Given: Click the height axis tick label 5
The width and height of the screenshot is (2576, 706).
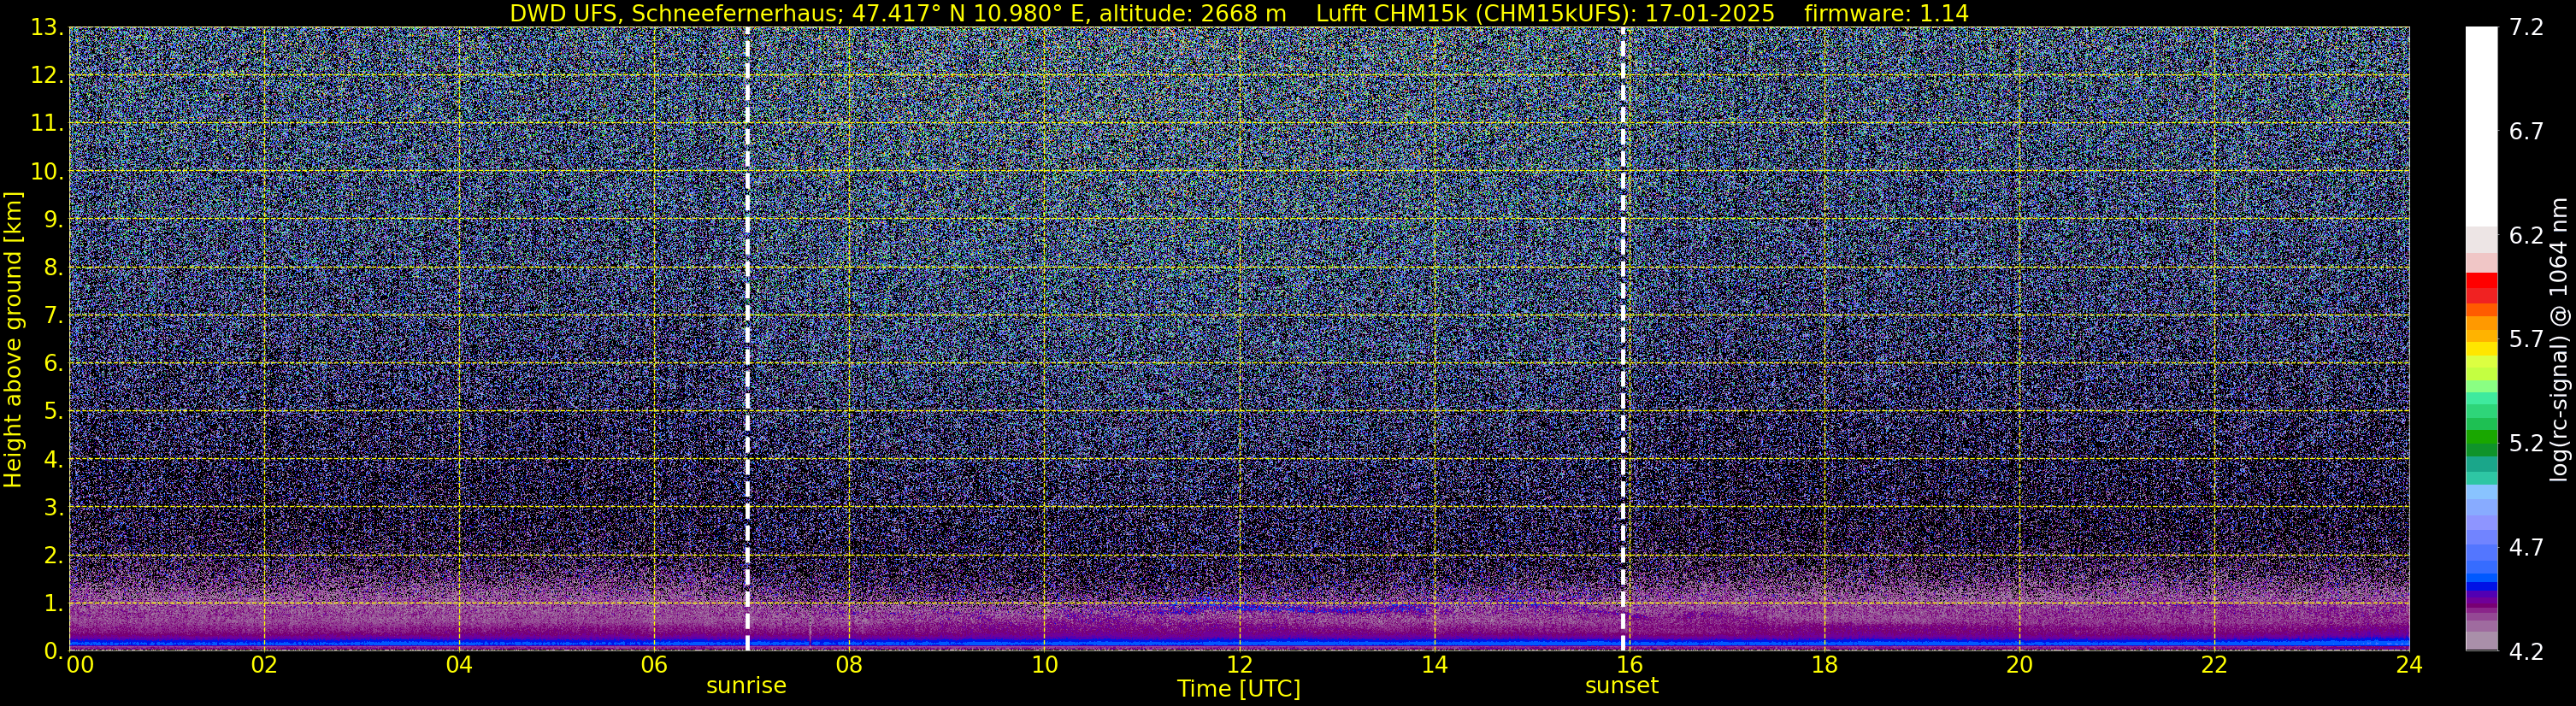Looking at the screenshot, I should (54, 412).
